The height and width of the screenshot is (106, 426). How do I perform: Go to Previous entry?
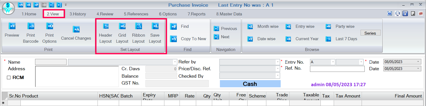[225, 29]
